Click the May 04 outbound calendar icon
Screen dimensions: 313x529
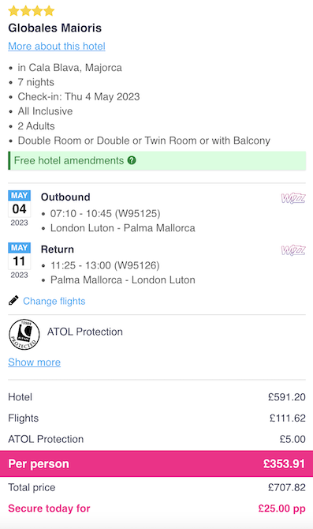click(x=19, y=208)
